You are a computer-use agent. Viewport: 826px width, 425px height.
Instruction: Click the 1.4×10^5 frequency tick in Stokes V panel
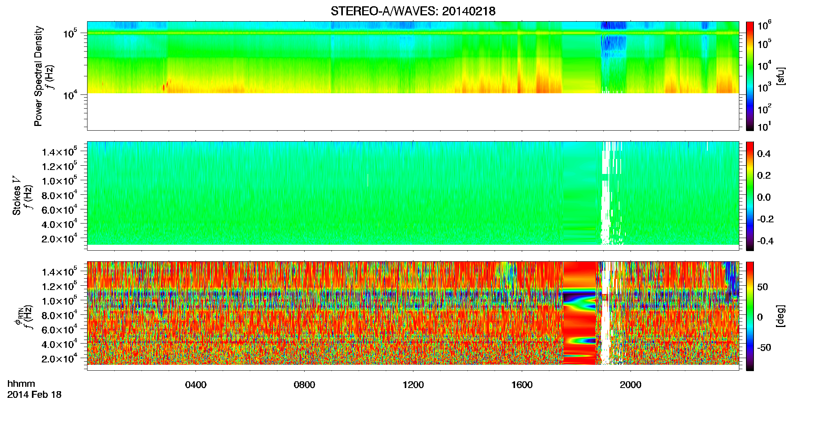point(60,152)
